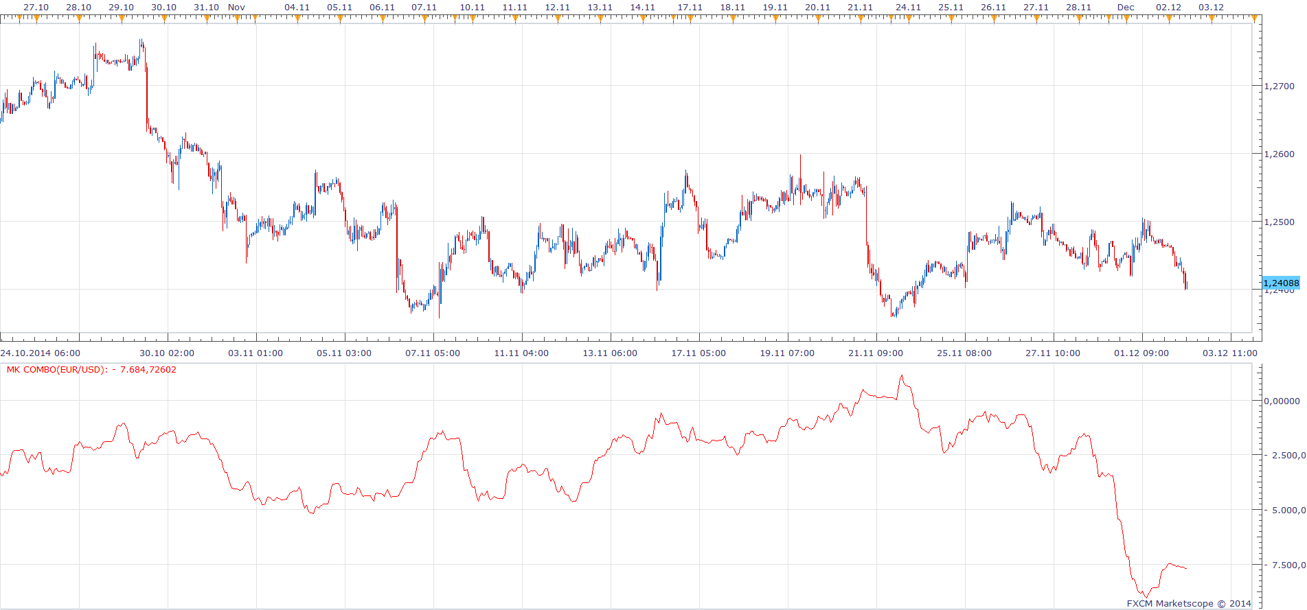The height and width of the screenshot is (610, 1307).
Task: Click the 5.000,0 indicator axis label
Action: coord(1286,511)
